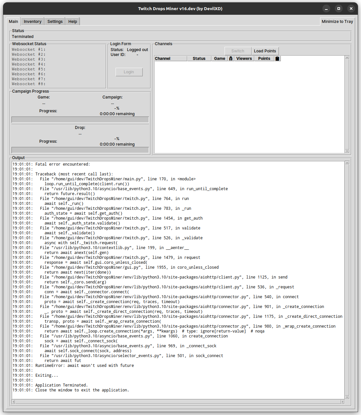Image resolution: width=361 pixels, height=415 pixels.
Task: Click the output log scroll up arrow
Action: [x=347, y=163]
